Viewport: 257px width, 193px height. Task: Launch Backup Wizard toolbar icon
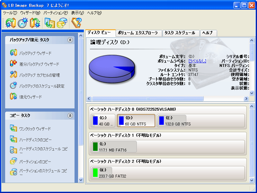coord(11,23)
